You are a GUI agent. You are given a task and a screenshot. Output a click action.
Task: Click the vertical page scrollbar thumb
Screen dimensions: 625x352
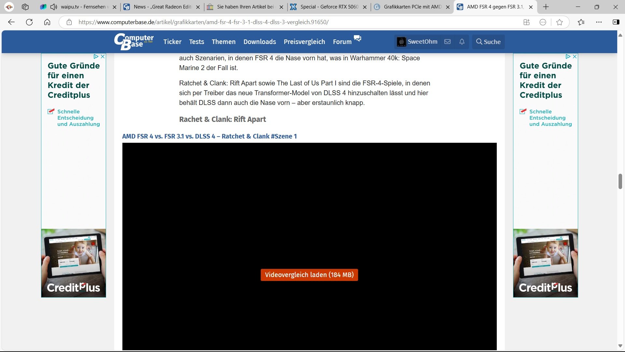coord(620,181)
